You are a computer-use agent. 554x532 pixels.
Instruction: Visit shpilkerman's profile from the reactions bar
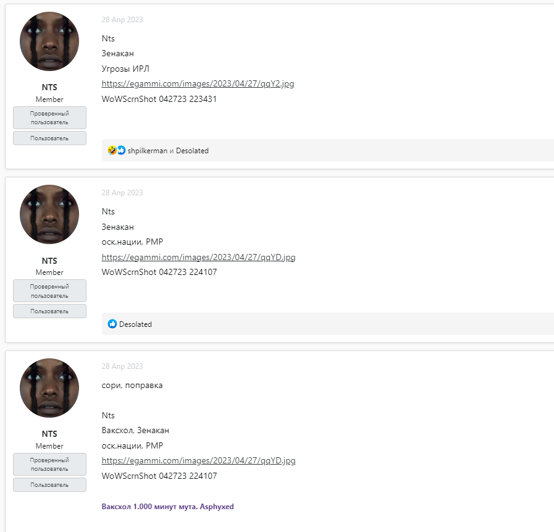coord(148,151)
